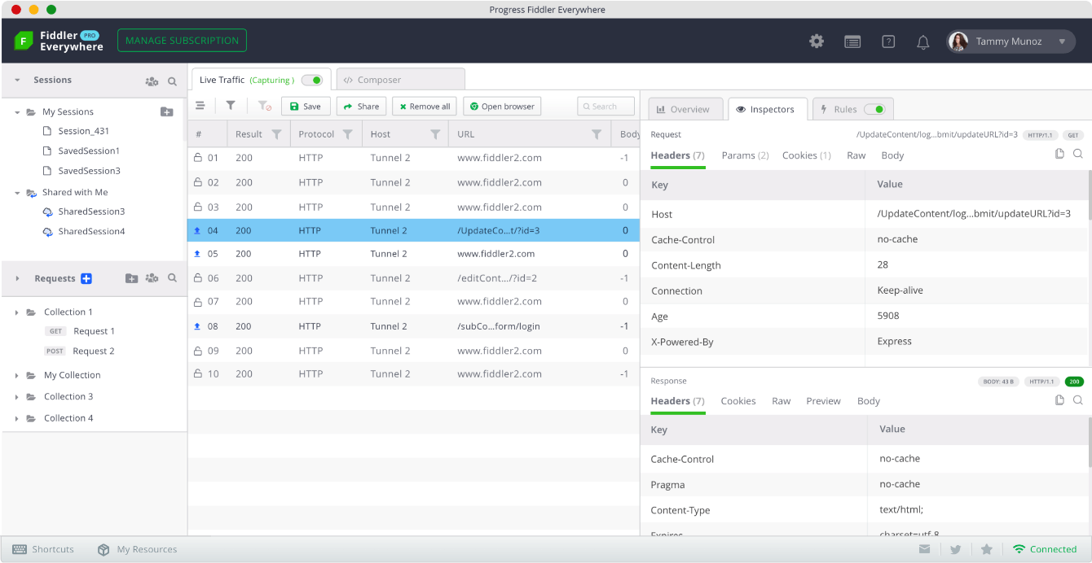Click the Search field in the traffic toolbar
The image size is (1092, 563).
pyautogui.click(x=606, y=107)
